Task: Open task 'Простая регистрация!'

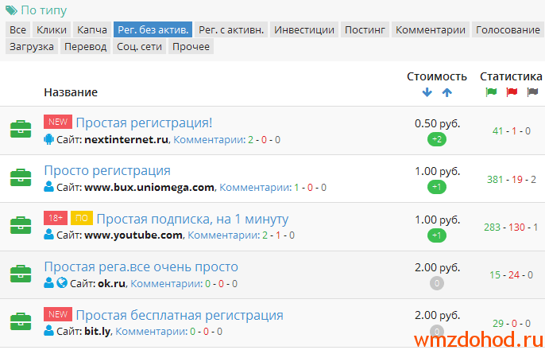Action: [144, 122]
